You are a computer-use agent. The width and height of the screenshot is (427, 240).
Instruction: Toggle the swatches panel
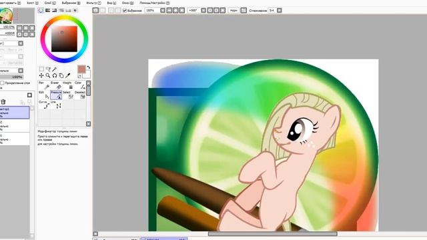click(x=68, y=11)
